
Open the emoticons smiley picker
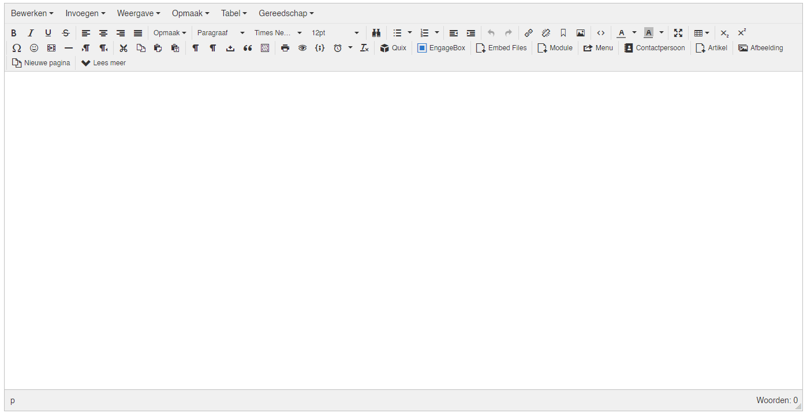click(34, 48)
